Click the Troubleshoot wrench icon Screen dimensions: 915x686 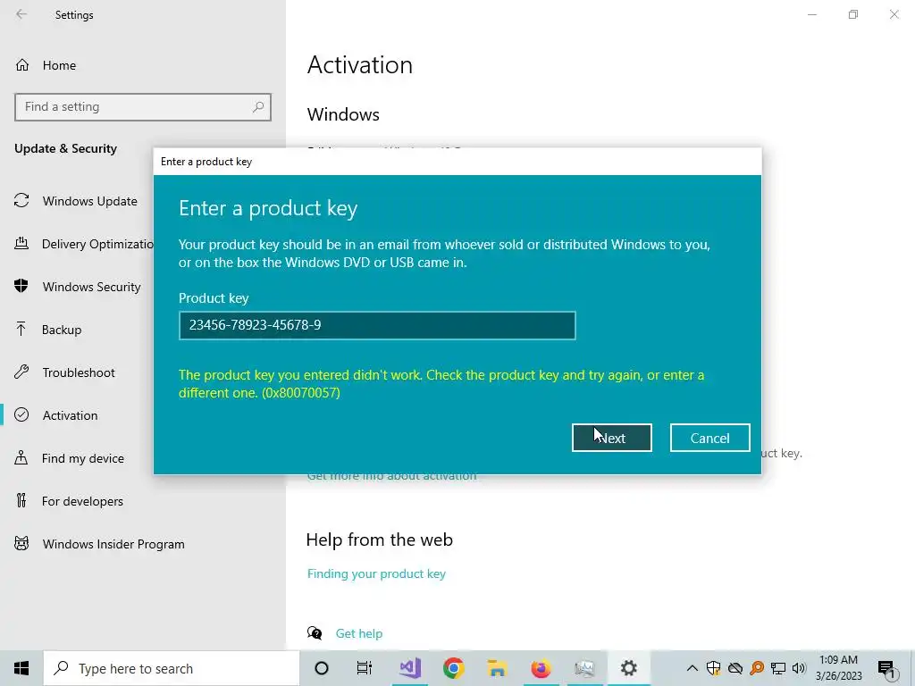pos(21,372)
